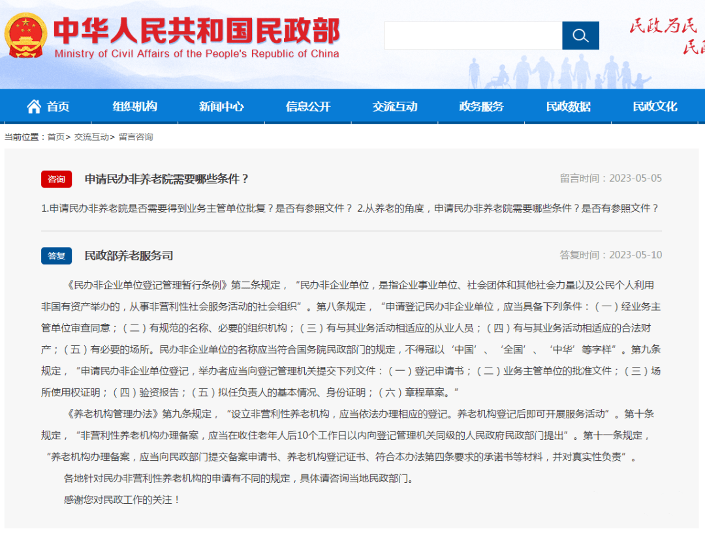The height and width of the screenshot is (535, 705).
Task: Open 交流互动 in the navigation bar
Action: coord(395,106)
